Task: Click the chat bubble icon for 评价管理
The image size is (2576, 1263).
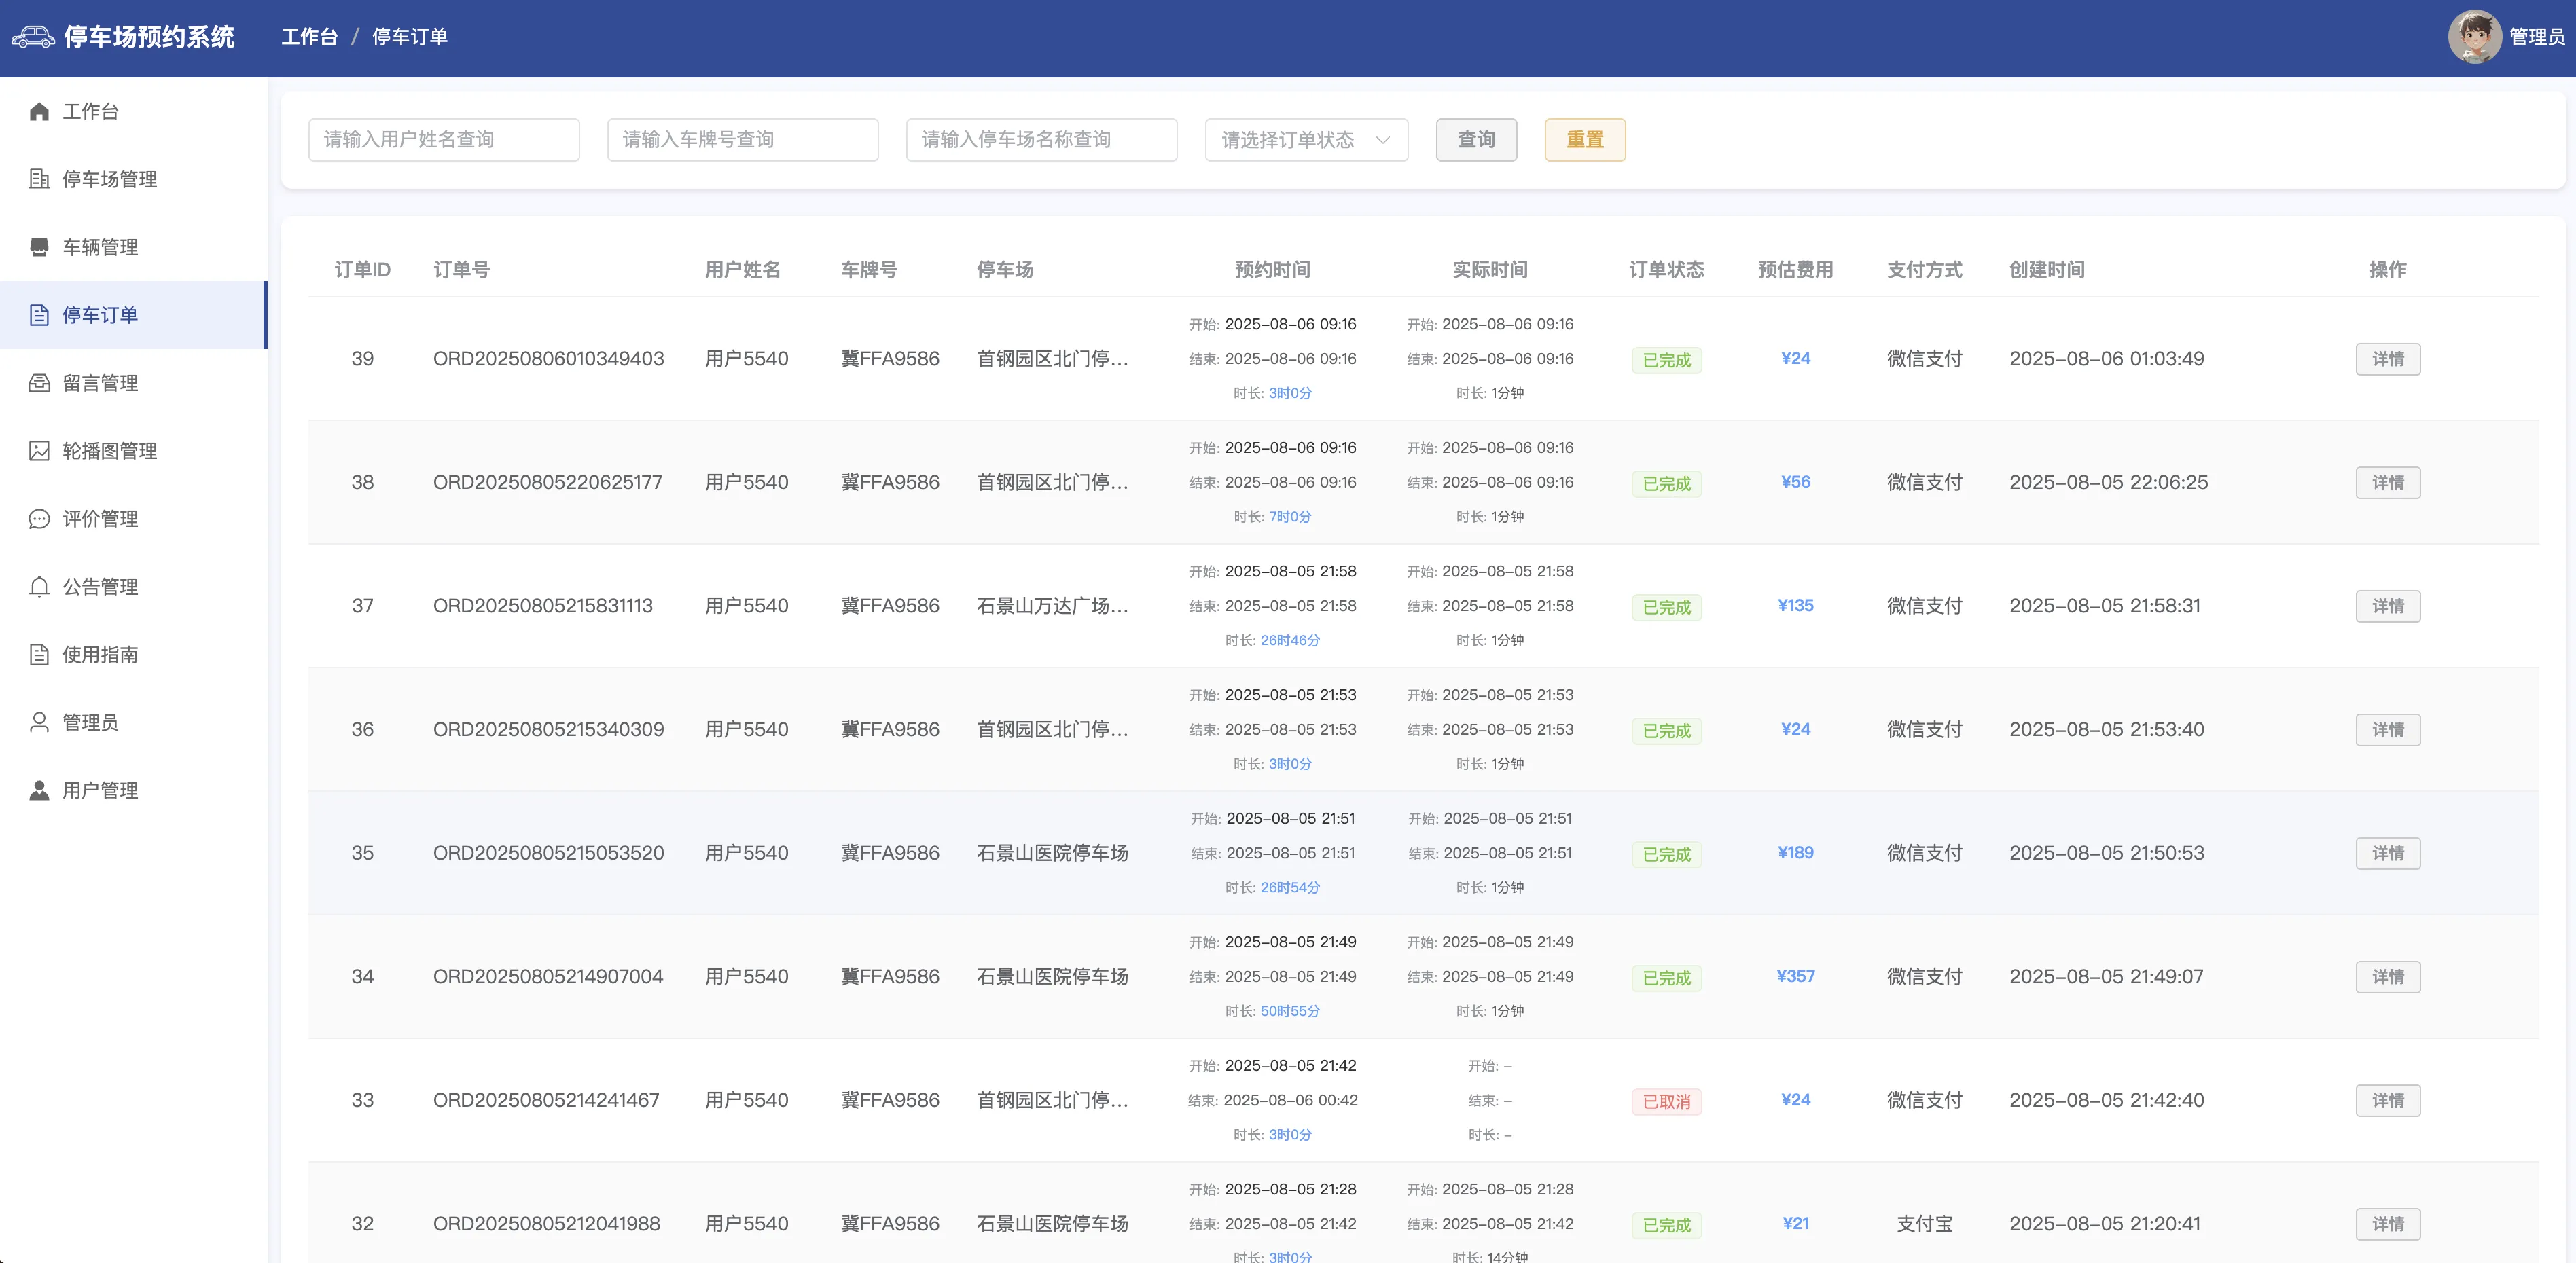Action: coord(39,519)
